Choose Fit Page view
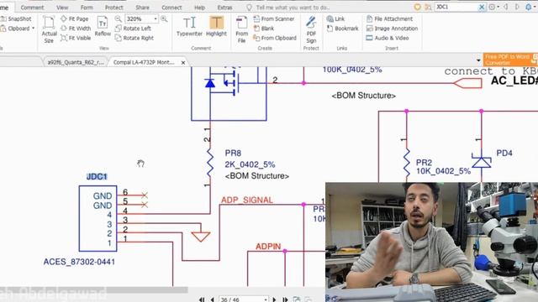This screenshot has height=302, width=538. pos(75,18)
